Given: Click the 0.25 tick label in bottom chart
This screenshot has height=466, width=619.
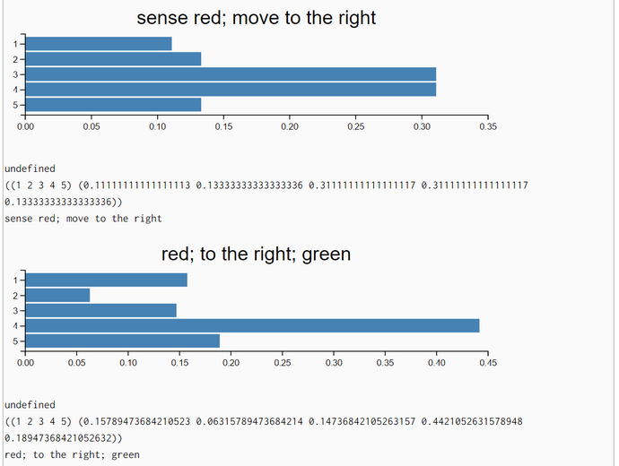Looking at the screenshot, I should click(x=283, y=363).
